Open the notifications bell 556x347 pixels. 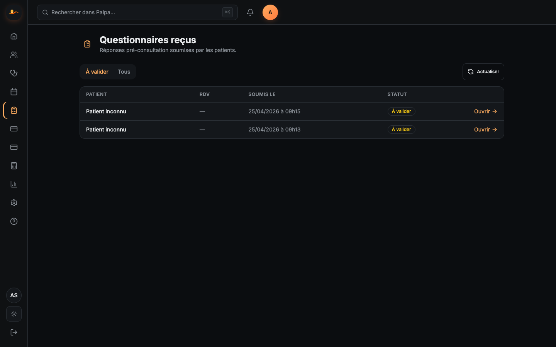(250, 12)
